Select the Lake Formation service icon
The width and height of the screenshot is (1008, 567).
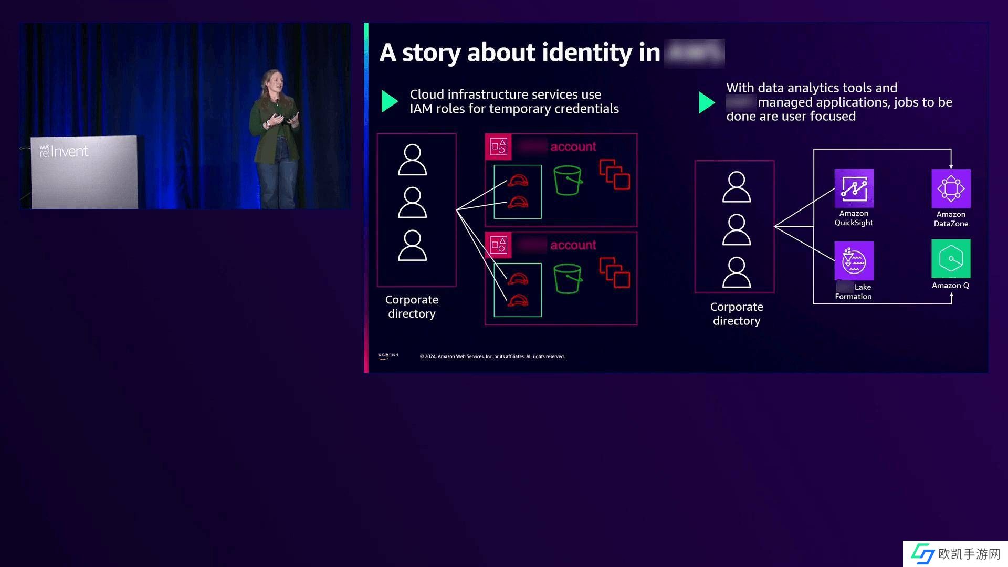854,260
